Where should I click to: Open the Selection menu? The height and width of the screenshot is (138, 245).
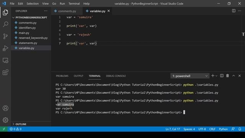click(33, 3)
